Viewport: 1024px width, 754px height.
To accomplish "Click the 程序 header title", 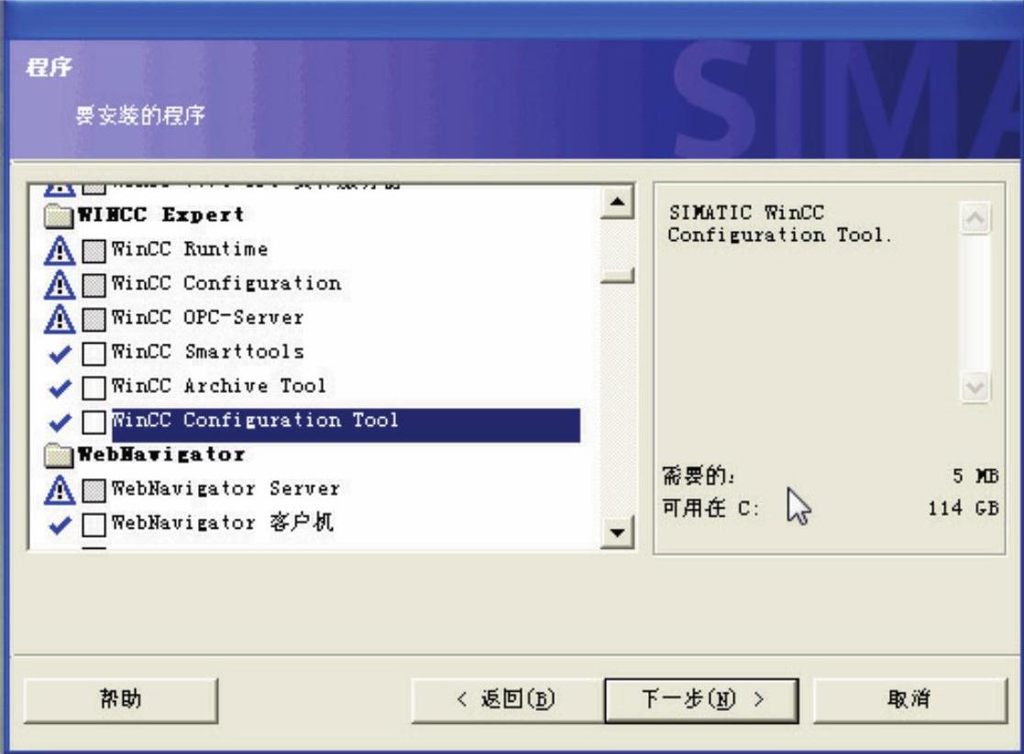I will point(49,67).
